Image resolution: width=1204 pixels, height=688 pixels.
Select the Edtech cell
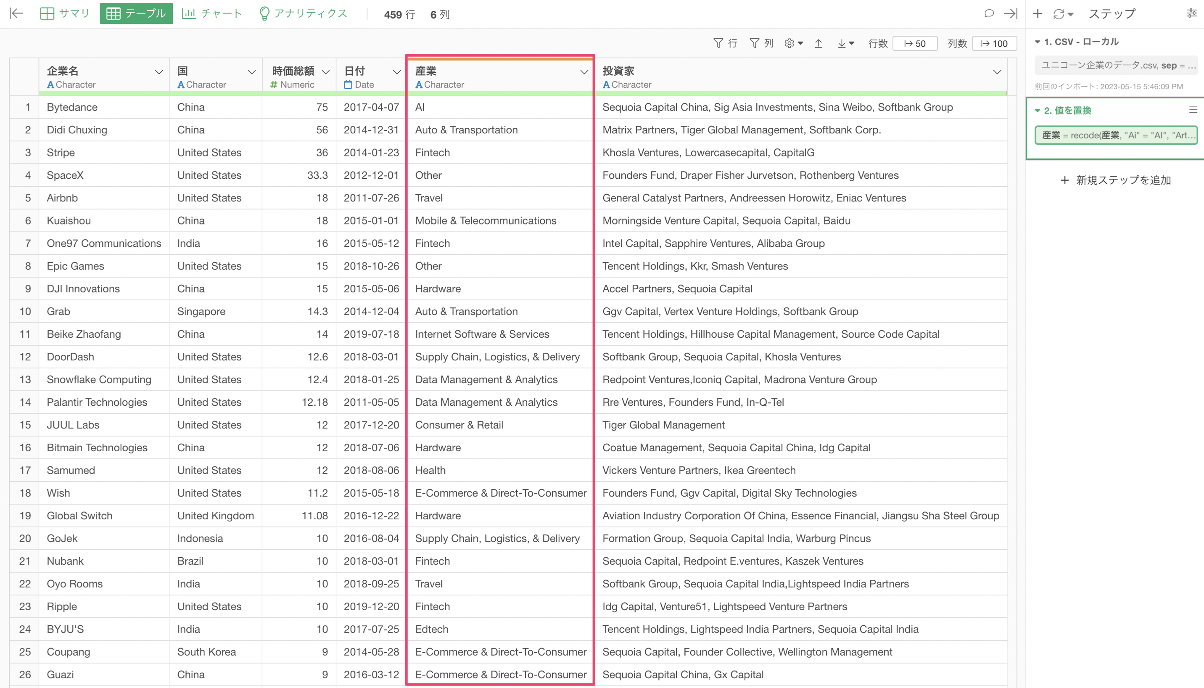(x=500, y=629)
